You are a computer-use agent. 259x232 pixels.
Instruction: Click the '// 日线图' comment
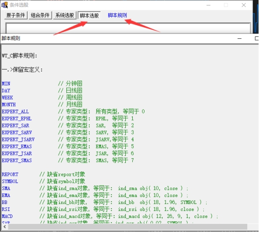(70, 91)
